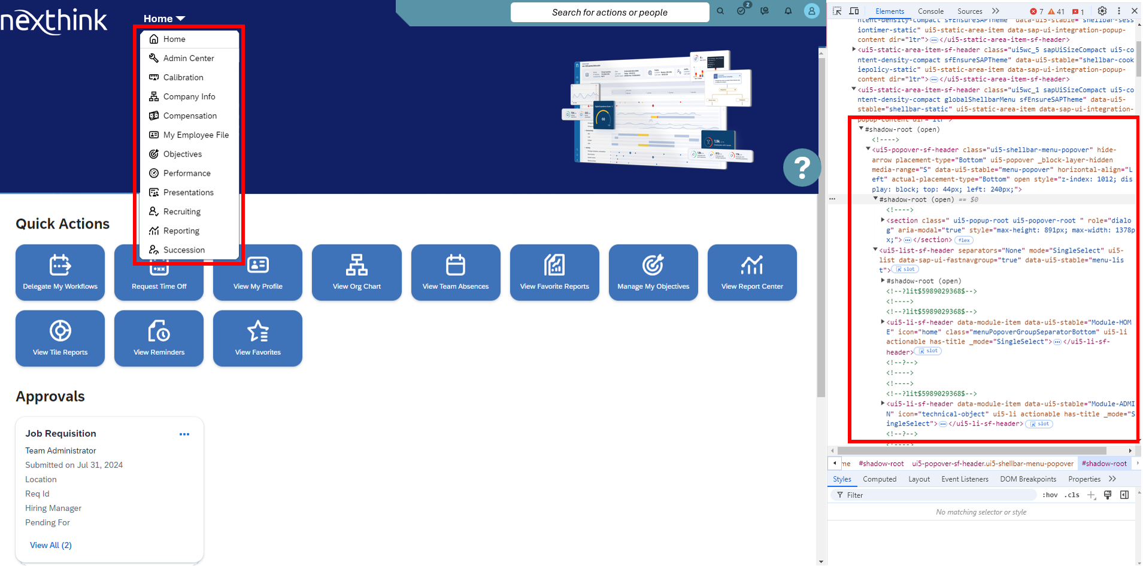Select Performance menu item
The height and width of the screenshot is (566, 1143).
tap(190, 173)
